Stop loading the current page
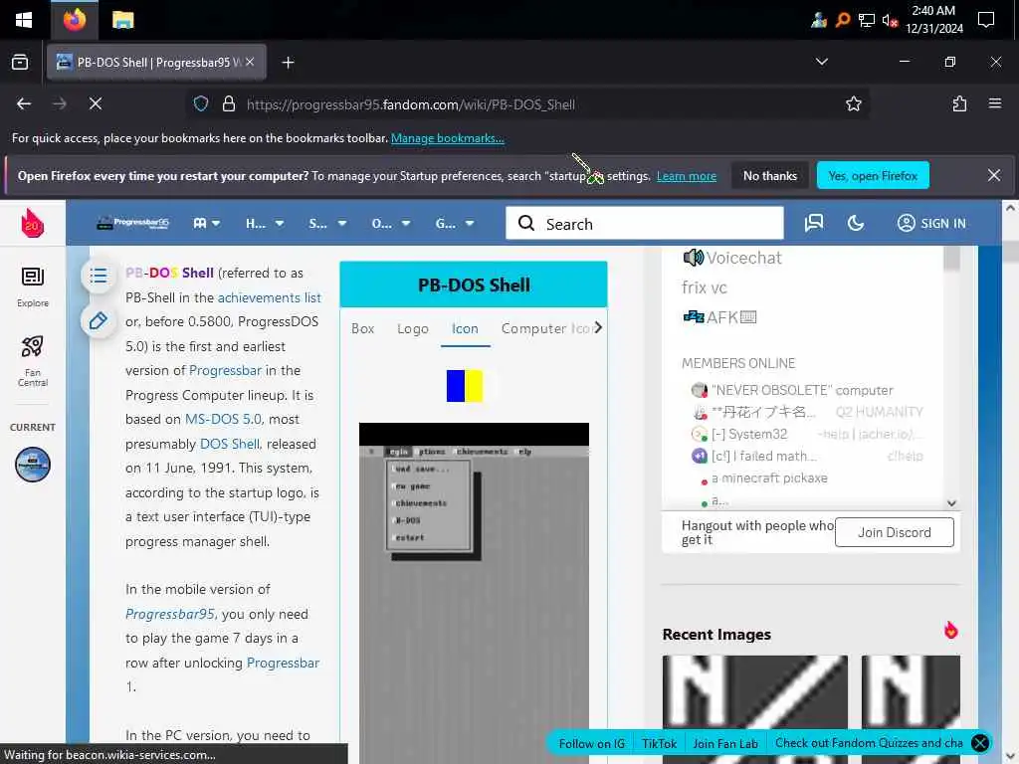 click(x=96, y=103)
